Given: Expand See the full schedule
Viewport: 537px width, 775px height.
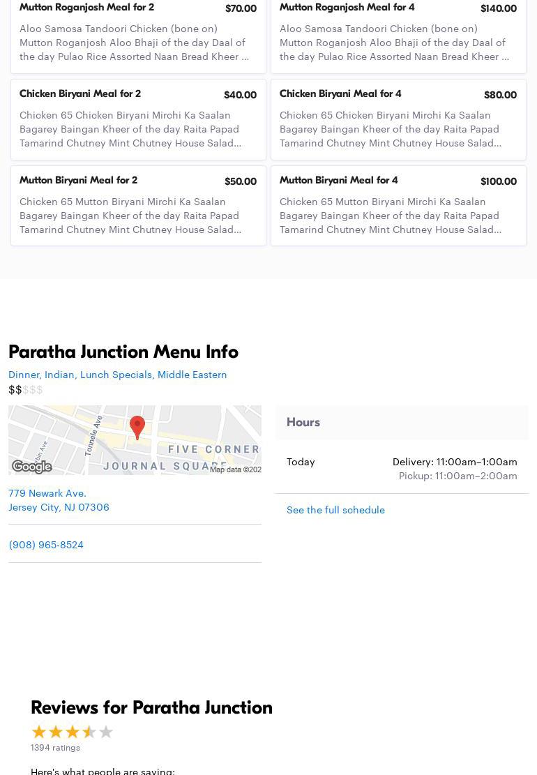Looking at the screenshot, I should pyautogui.click(x=335, y=510).
